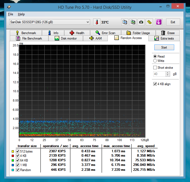Screen dimensions: 190x182
Task: Click the Info tab's blue icon
Action: pyautogui.click(x=50, y=33)
